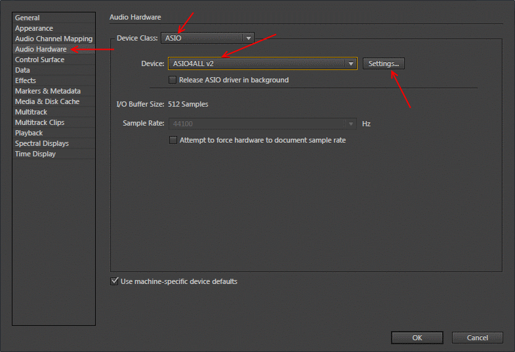Open the ASIO4ALL v2 Device dropdown

262,63
